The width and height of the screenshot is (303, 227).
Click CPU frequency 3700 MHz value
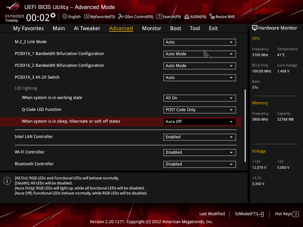click(260, 55)
